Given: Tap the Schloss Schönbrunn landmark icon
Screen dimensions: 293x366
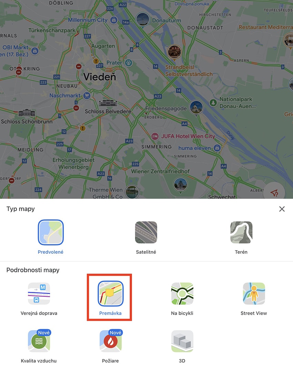Looking at the screenshot, I should pos(27,113).
